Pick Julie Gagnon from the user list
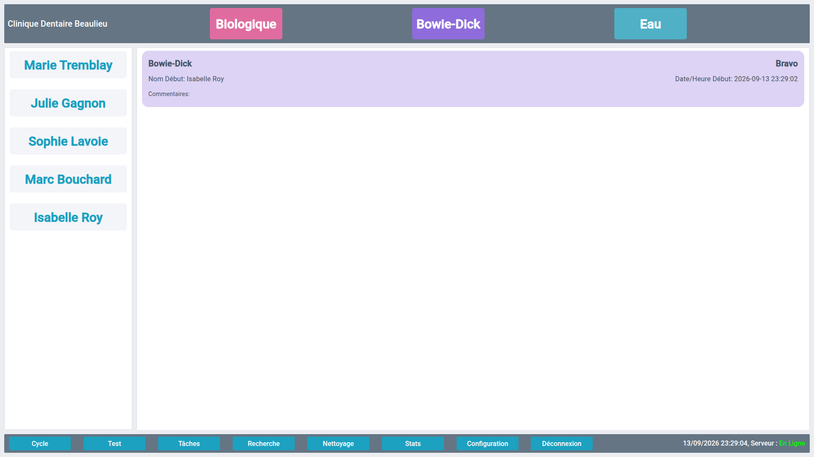The width and height of the screenshot is (814, 457). [68, 103]
